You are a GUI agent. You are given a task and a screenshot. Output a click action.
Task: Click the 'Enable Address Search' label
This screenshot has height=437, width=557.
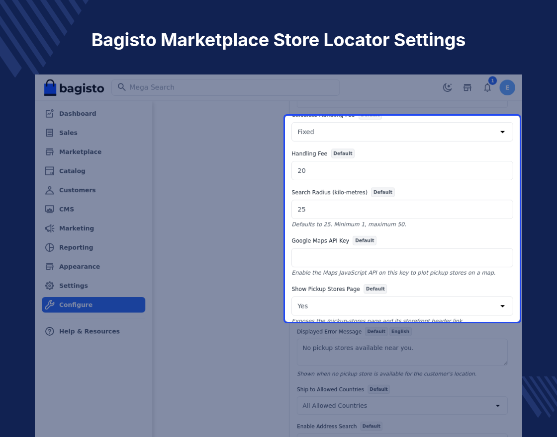(x=327, y=427)
